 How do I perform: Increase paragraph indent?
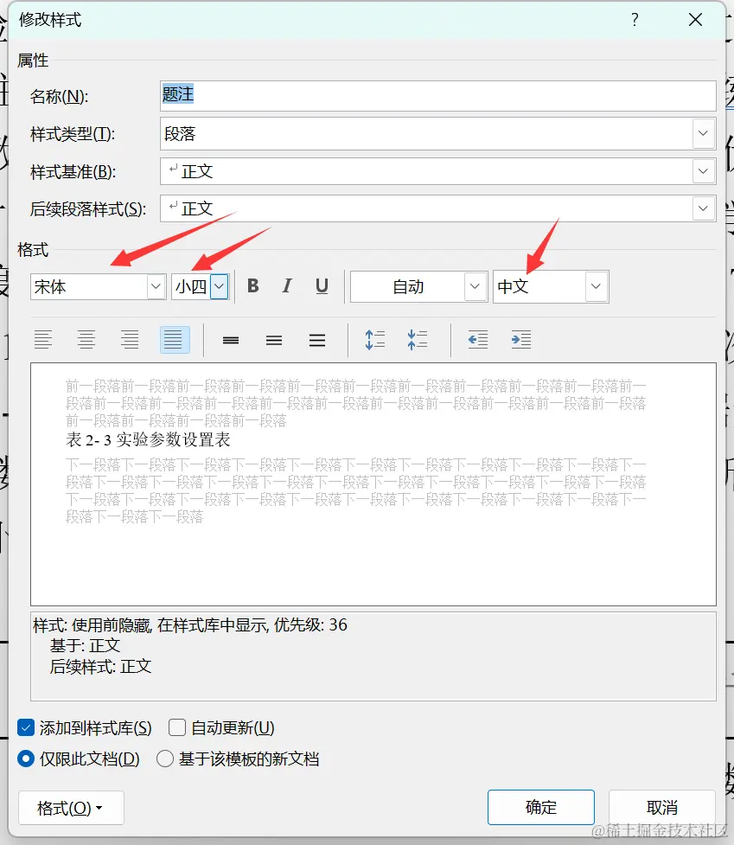[x=520, y=339]
